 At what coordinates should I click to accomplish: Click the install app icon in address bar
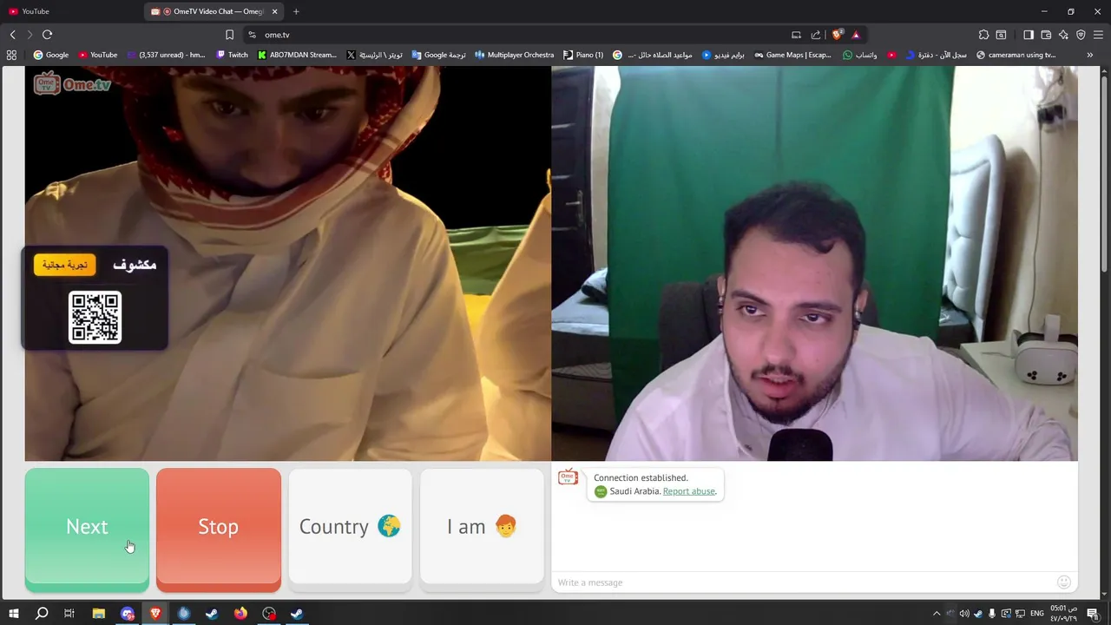pyautogui.click(x=796, y=35)
